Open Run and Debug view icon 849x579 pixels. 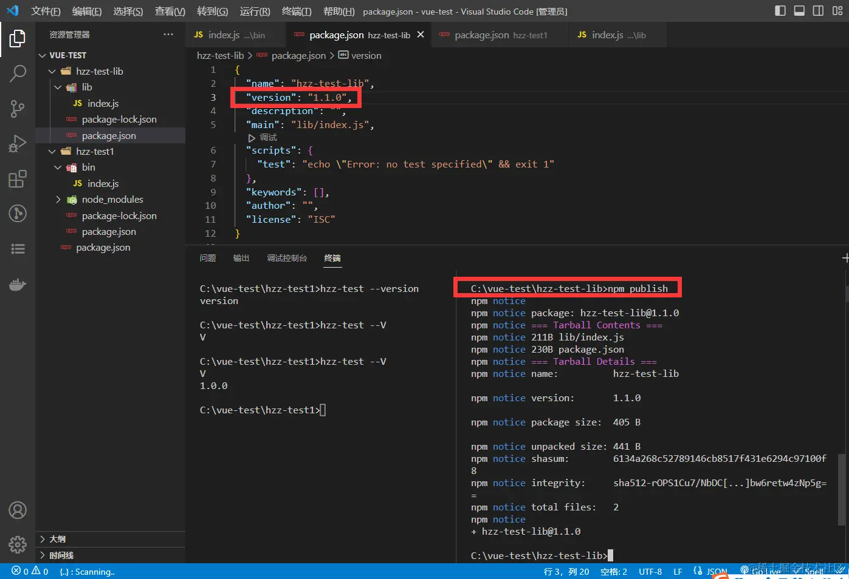click(18, 144)
